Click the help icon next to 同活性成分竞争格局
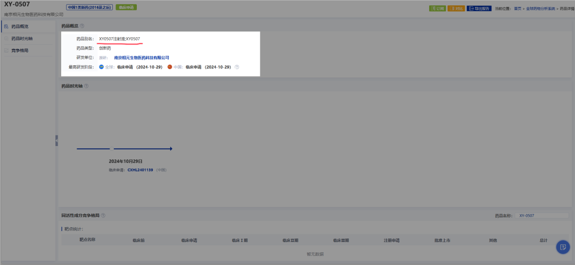Viewport: 575px width, 265px height. click(103, 216)
